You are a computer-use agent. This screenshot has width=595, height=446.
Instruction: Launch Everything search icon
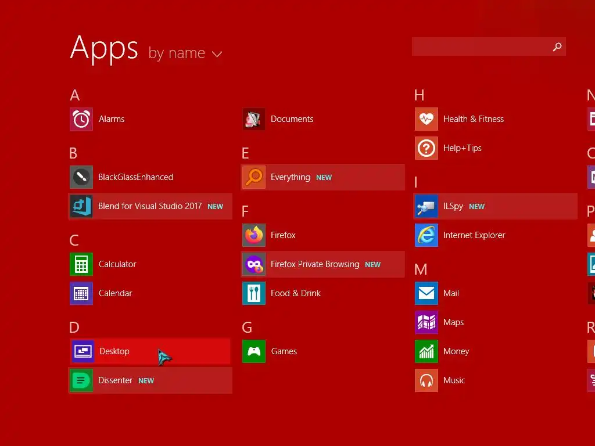(x=254, y=177)
